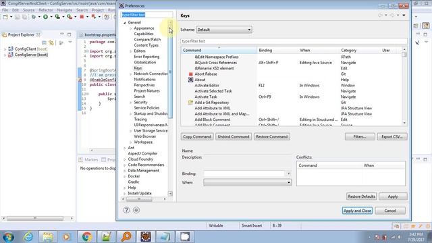This screenshot has width=432, height=243.
Task: Click the Restore Command button
Action: 271,136
